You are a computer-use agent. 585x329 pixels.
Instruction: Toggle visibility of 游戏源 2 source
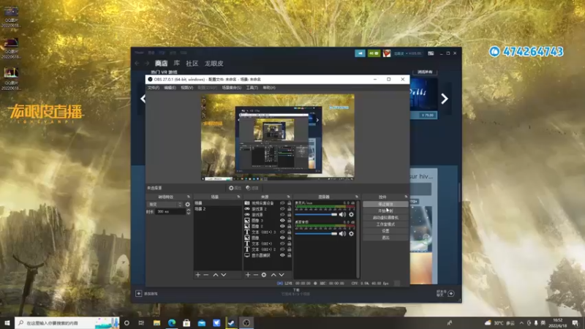282,209
